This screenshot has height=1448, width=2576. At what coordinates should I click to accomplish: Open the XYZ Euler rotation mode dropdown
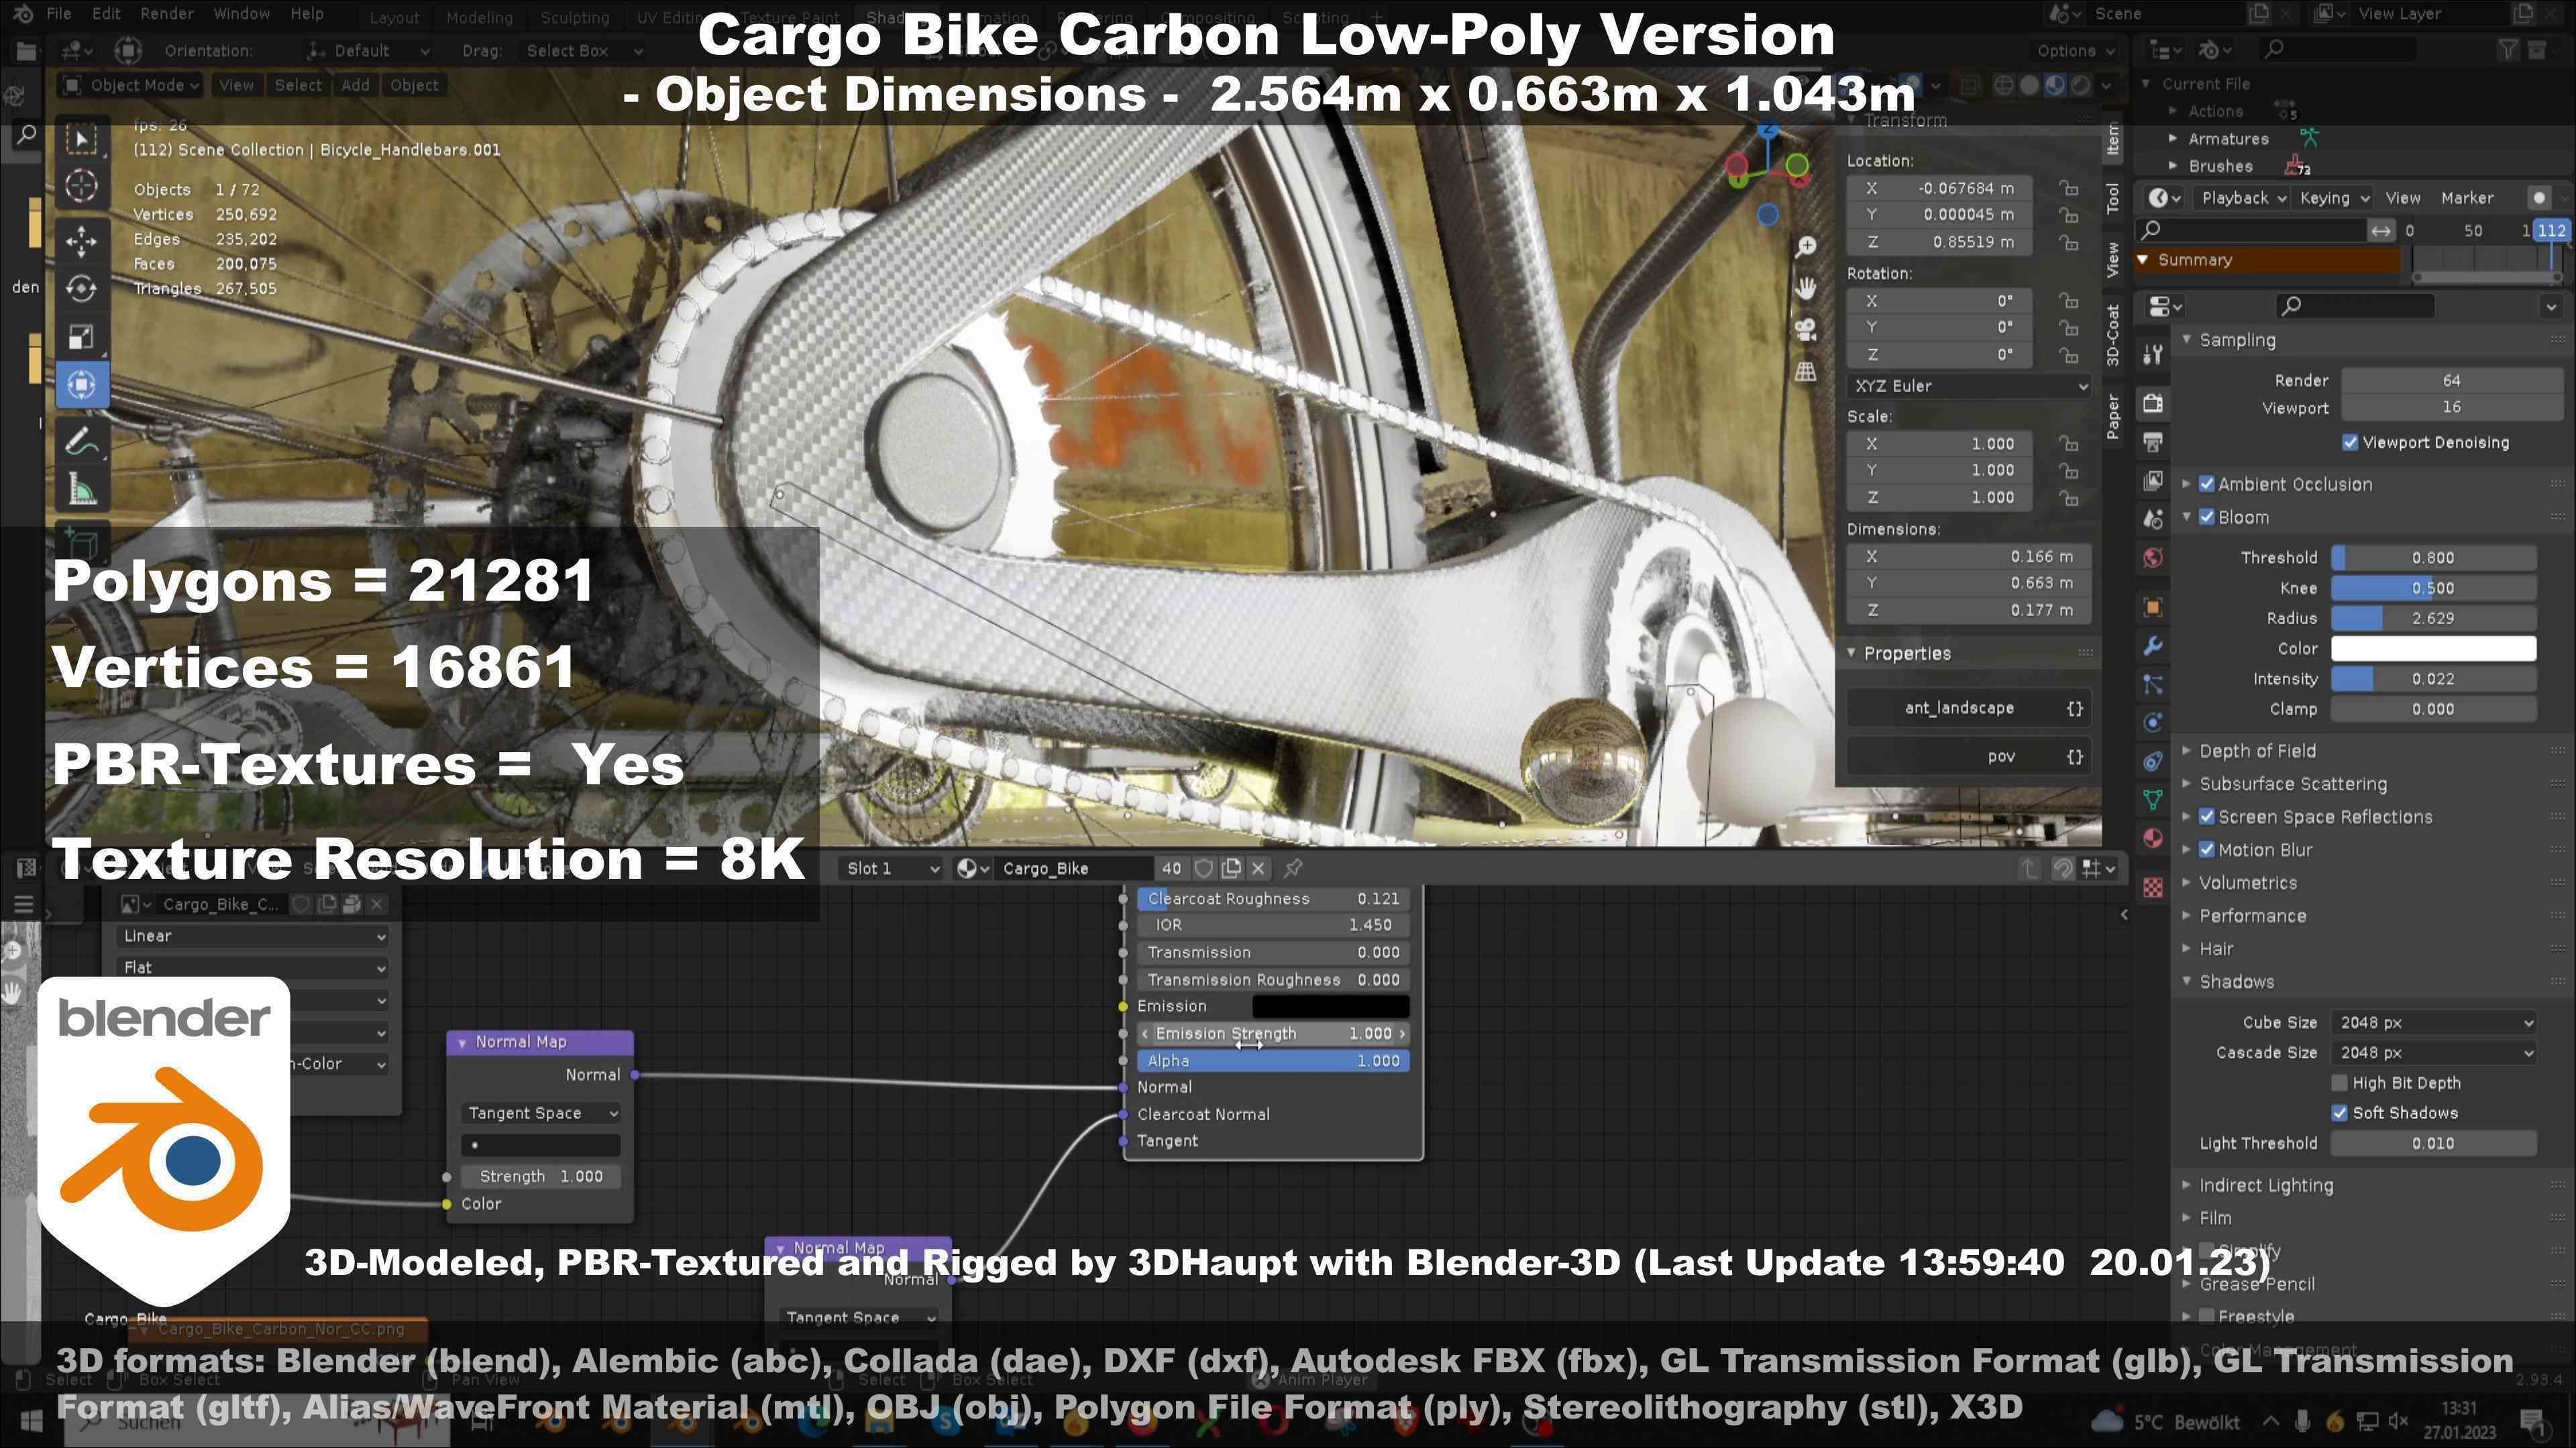click(1968, 385)
